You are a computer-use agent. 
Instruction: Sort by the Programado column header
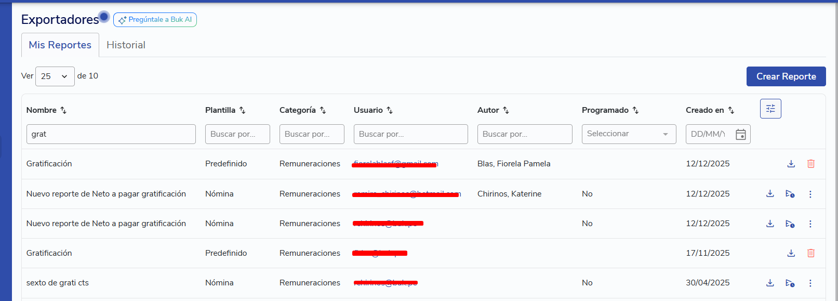(x=635, y=110)
